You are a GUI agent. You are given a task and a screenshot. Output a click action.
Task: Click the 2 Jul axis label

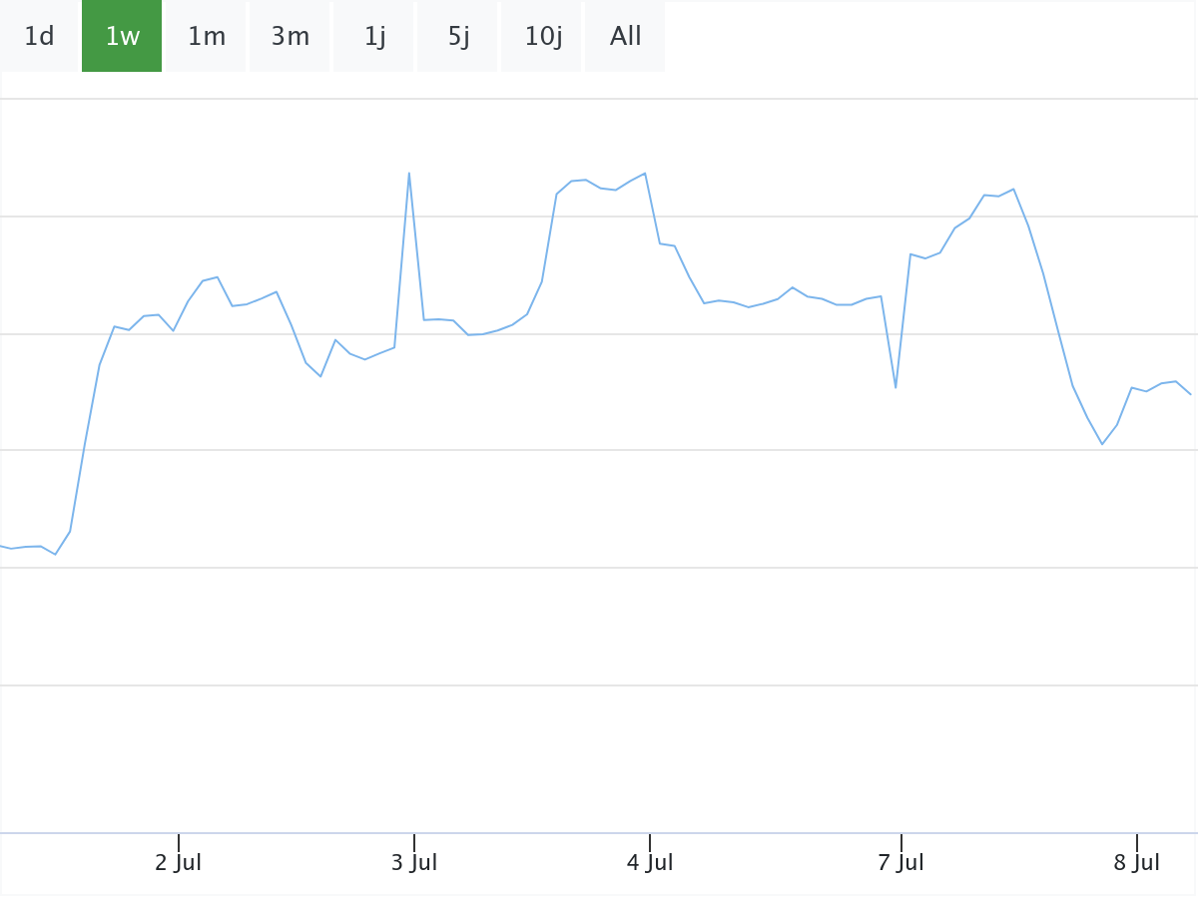tap(179, 862)
